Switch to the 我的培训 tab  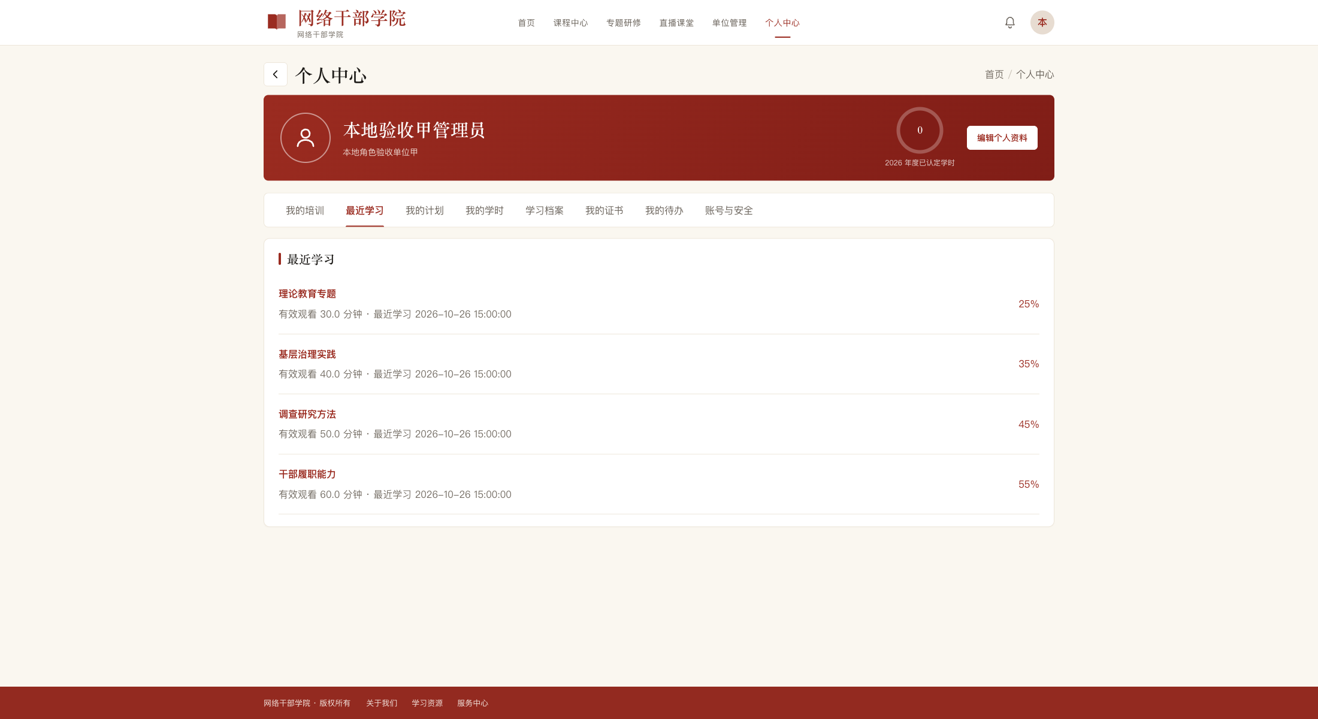coord(305,210)
